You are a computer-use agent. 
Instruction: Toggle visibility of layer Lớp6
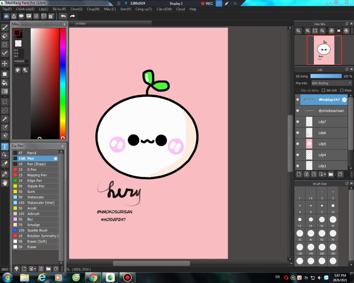pyautogui.click(x=298, y=133)
